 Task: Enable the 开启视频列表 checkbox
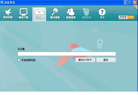pos(19,60)
